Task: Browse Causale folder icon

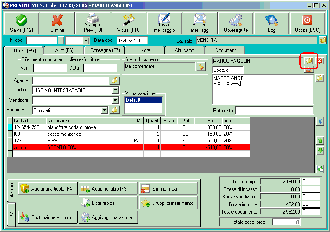Action: (x=322, y=40)
